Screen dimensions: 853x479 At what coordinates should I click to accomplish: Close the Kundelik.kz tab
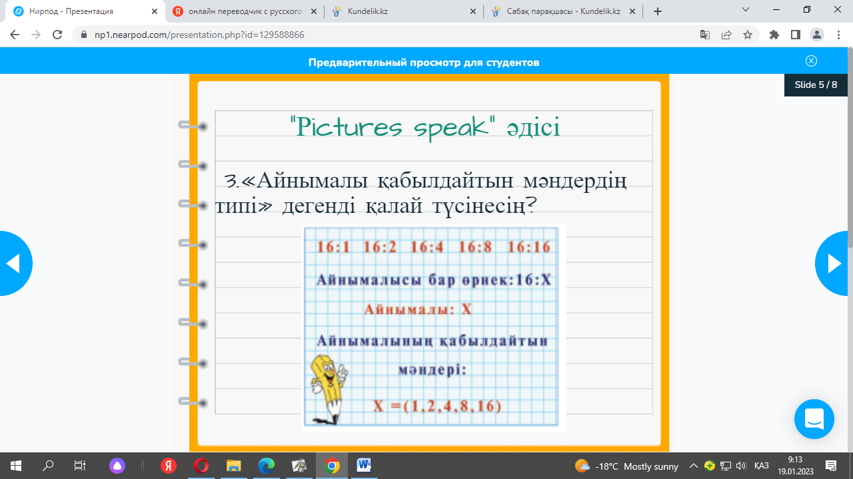[x=472, y=11]
